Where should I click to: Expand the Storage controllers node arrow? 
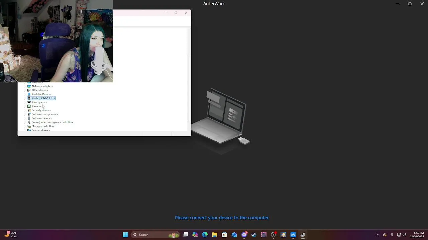pyautogui.click(x=24, y=126)
